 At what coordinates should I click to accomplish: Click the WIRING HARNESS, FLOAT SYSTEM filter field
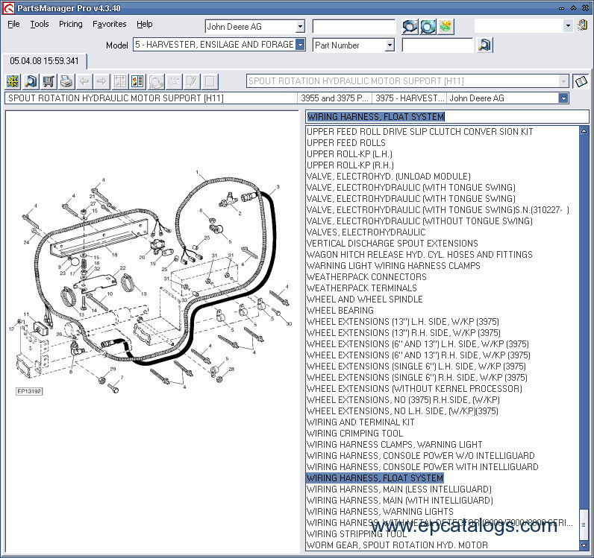click(x=447, y=116)
